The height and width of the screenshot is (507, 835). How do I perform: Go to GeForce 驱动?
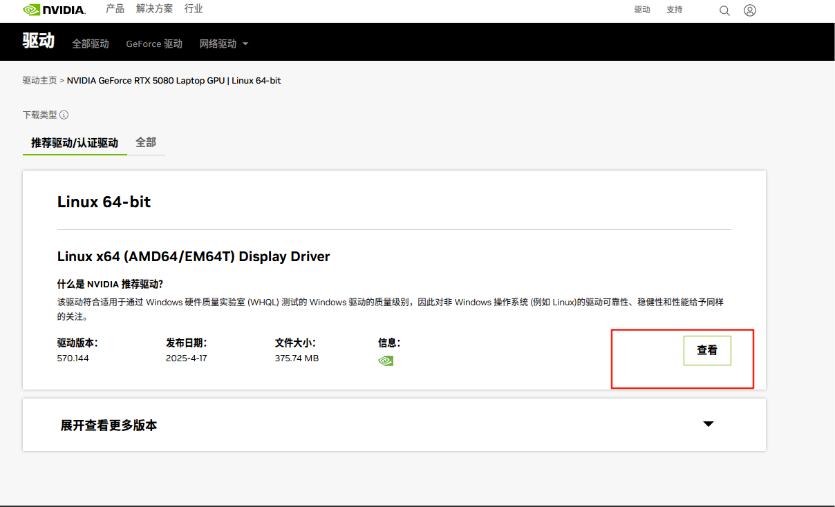[x=154, y=44]
